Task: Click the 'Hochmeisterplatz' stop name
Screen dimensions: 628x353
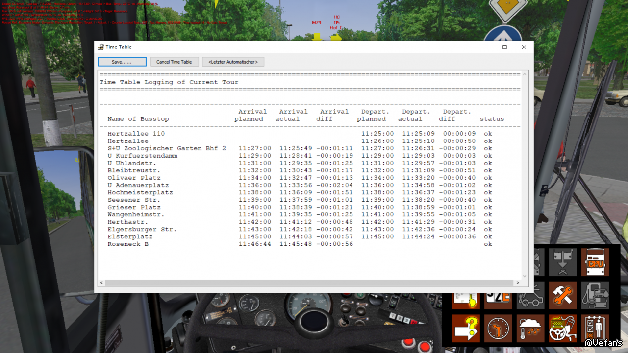Action: (140, 192)
